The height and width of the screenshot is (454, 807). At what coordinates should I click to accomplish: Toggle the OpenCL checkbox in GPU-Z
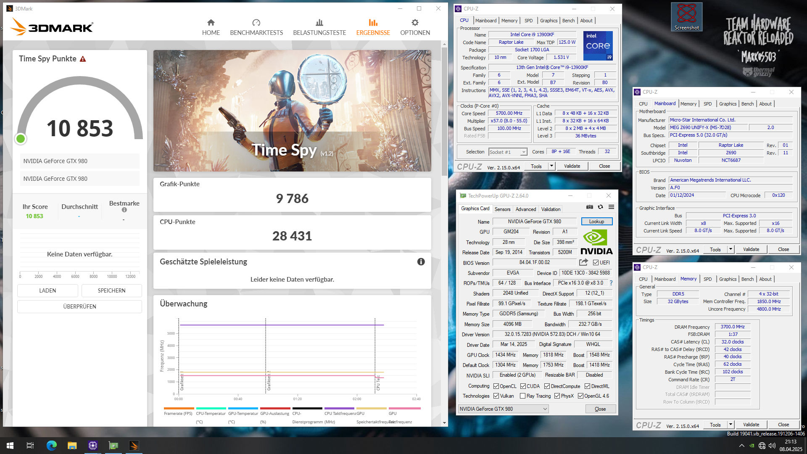pyautogui.click(x=496, y=386)
